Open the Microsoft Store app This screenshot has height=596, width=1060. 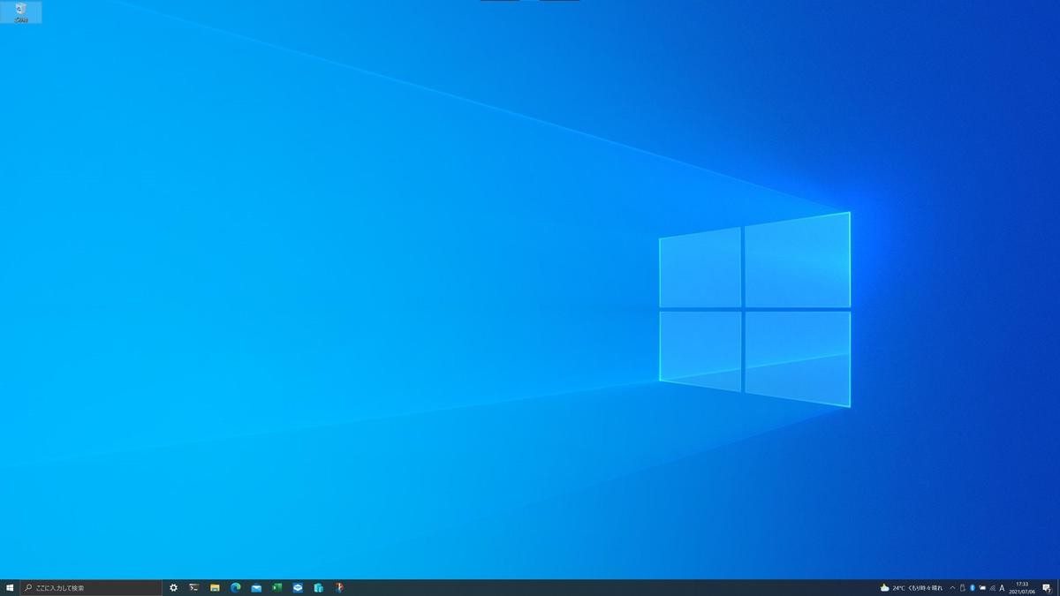[318, 587]
